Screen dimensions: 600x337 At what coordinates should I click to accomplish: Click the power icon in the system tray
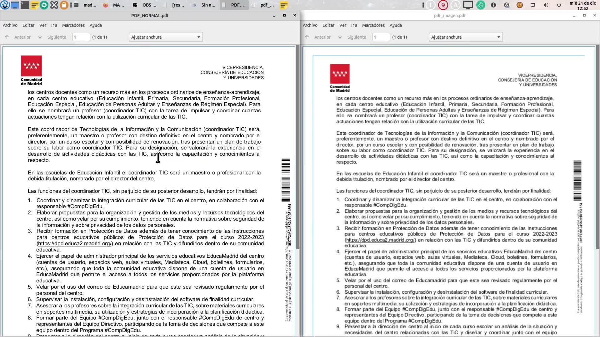click(x=559, y=5)
